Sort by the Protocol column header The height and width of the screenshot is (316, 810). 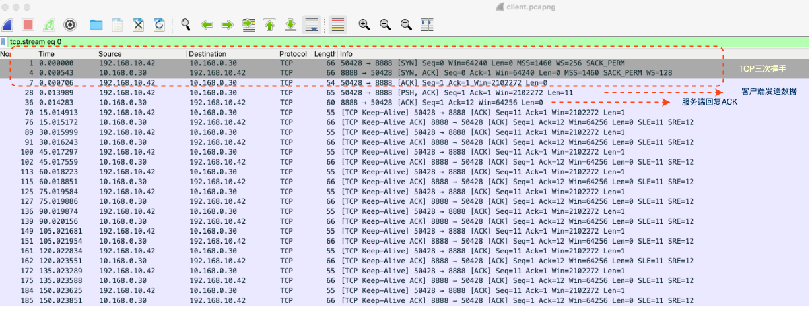[x=292, y=53]
